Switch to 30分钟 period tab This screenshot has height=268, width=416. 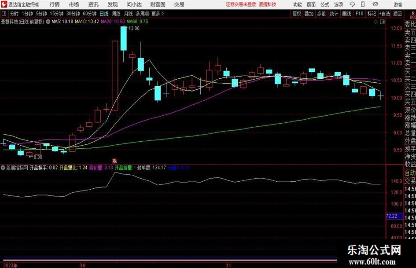[73, 14]
